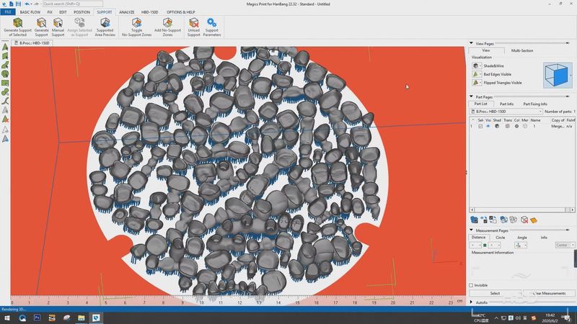Switch to the Multi-Section tab
The height and width of the screenshot is (324, 577).
click(x=522, y=50)
